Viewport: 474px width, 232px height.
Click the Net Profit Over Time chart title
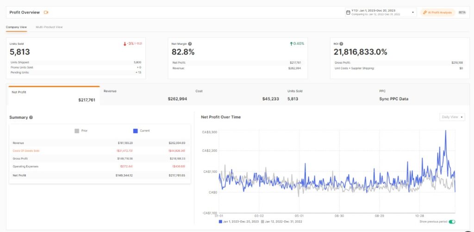(221, 117)
